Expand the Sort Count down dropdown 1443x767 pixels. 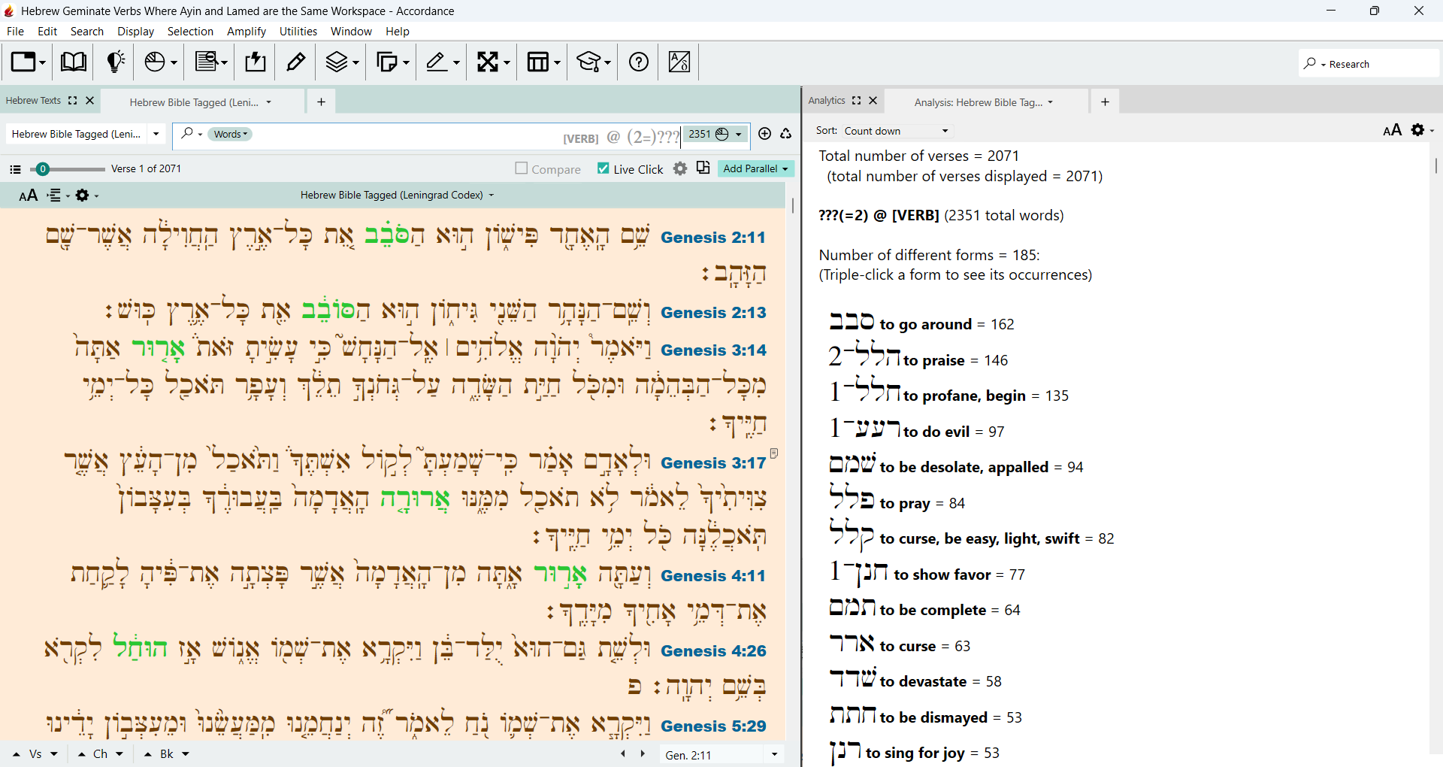(x=897, y=131)
